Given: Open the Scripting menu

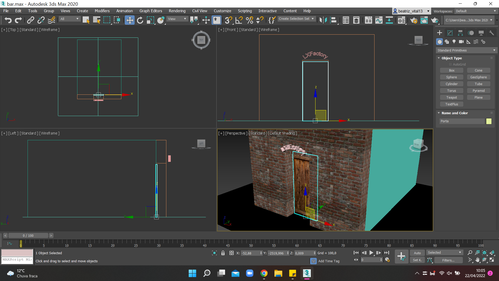Looking at the screenshot, I should [x=245, y=11].
